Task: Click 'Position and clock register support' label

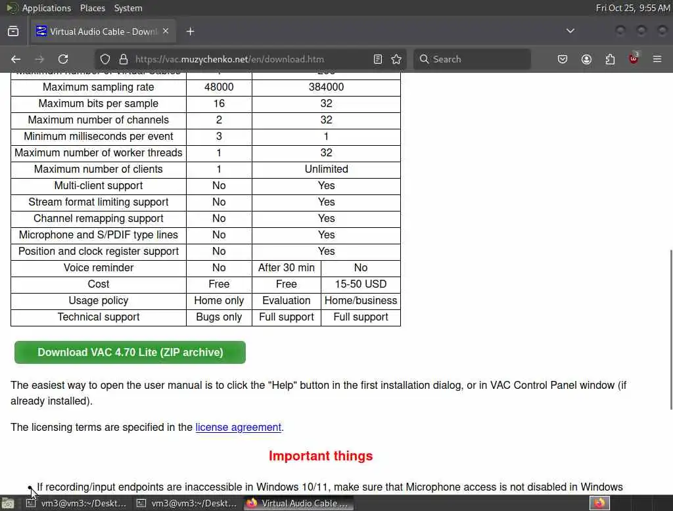Action: (99, 251)
